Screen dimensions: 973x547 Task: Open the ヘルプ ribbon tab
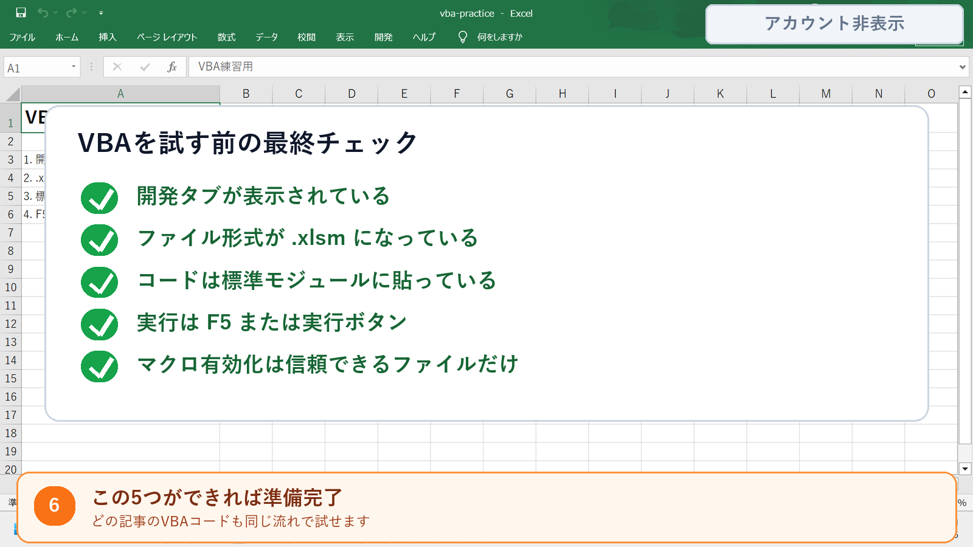tap(424, 37)
